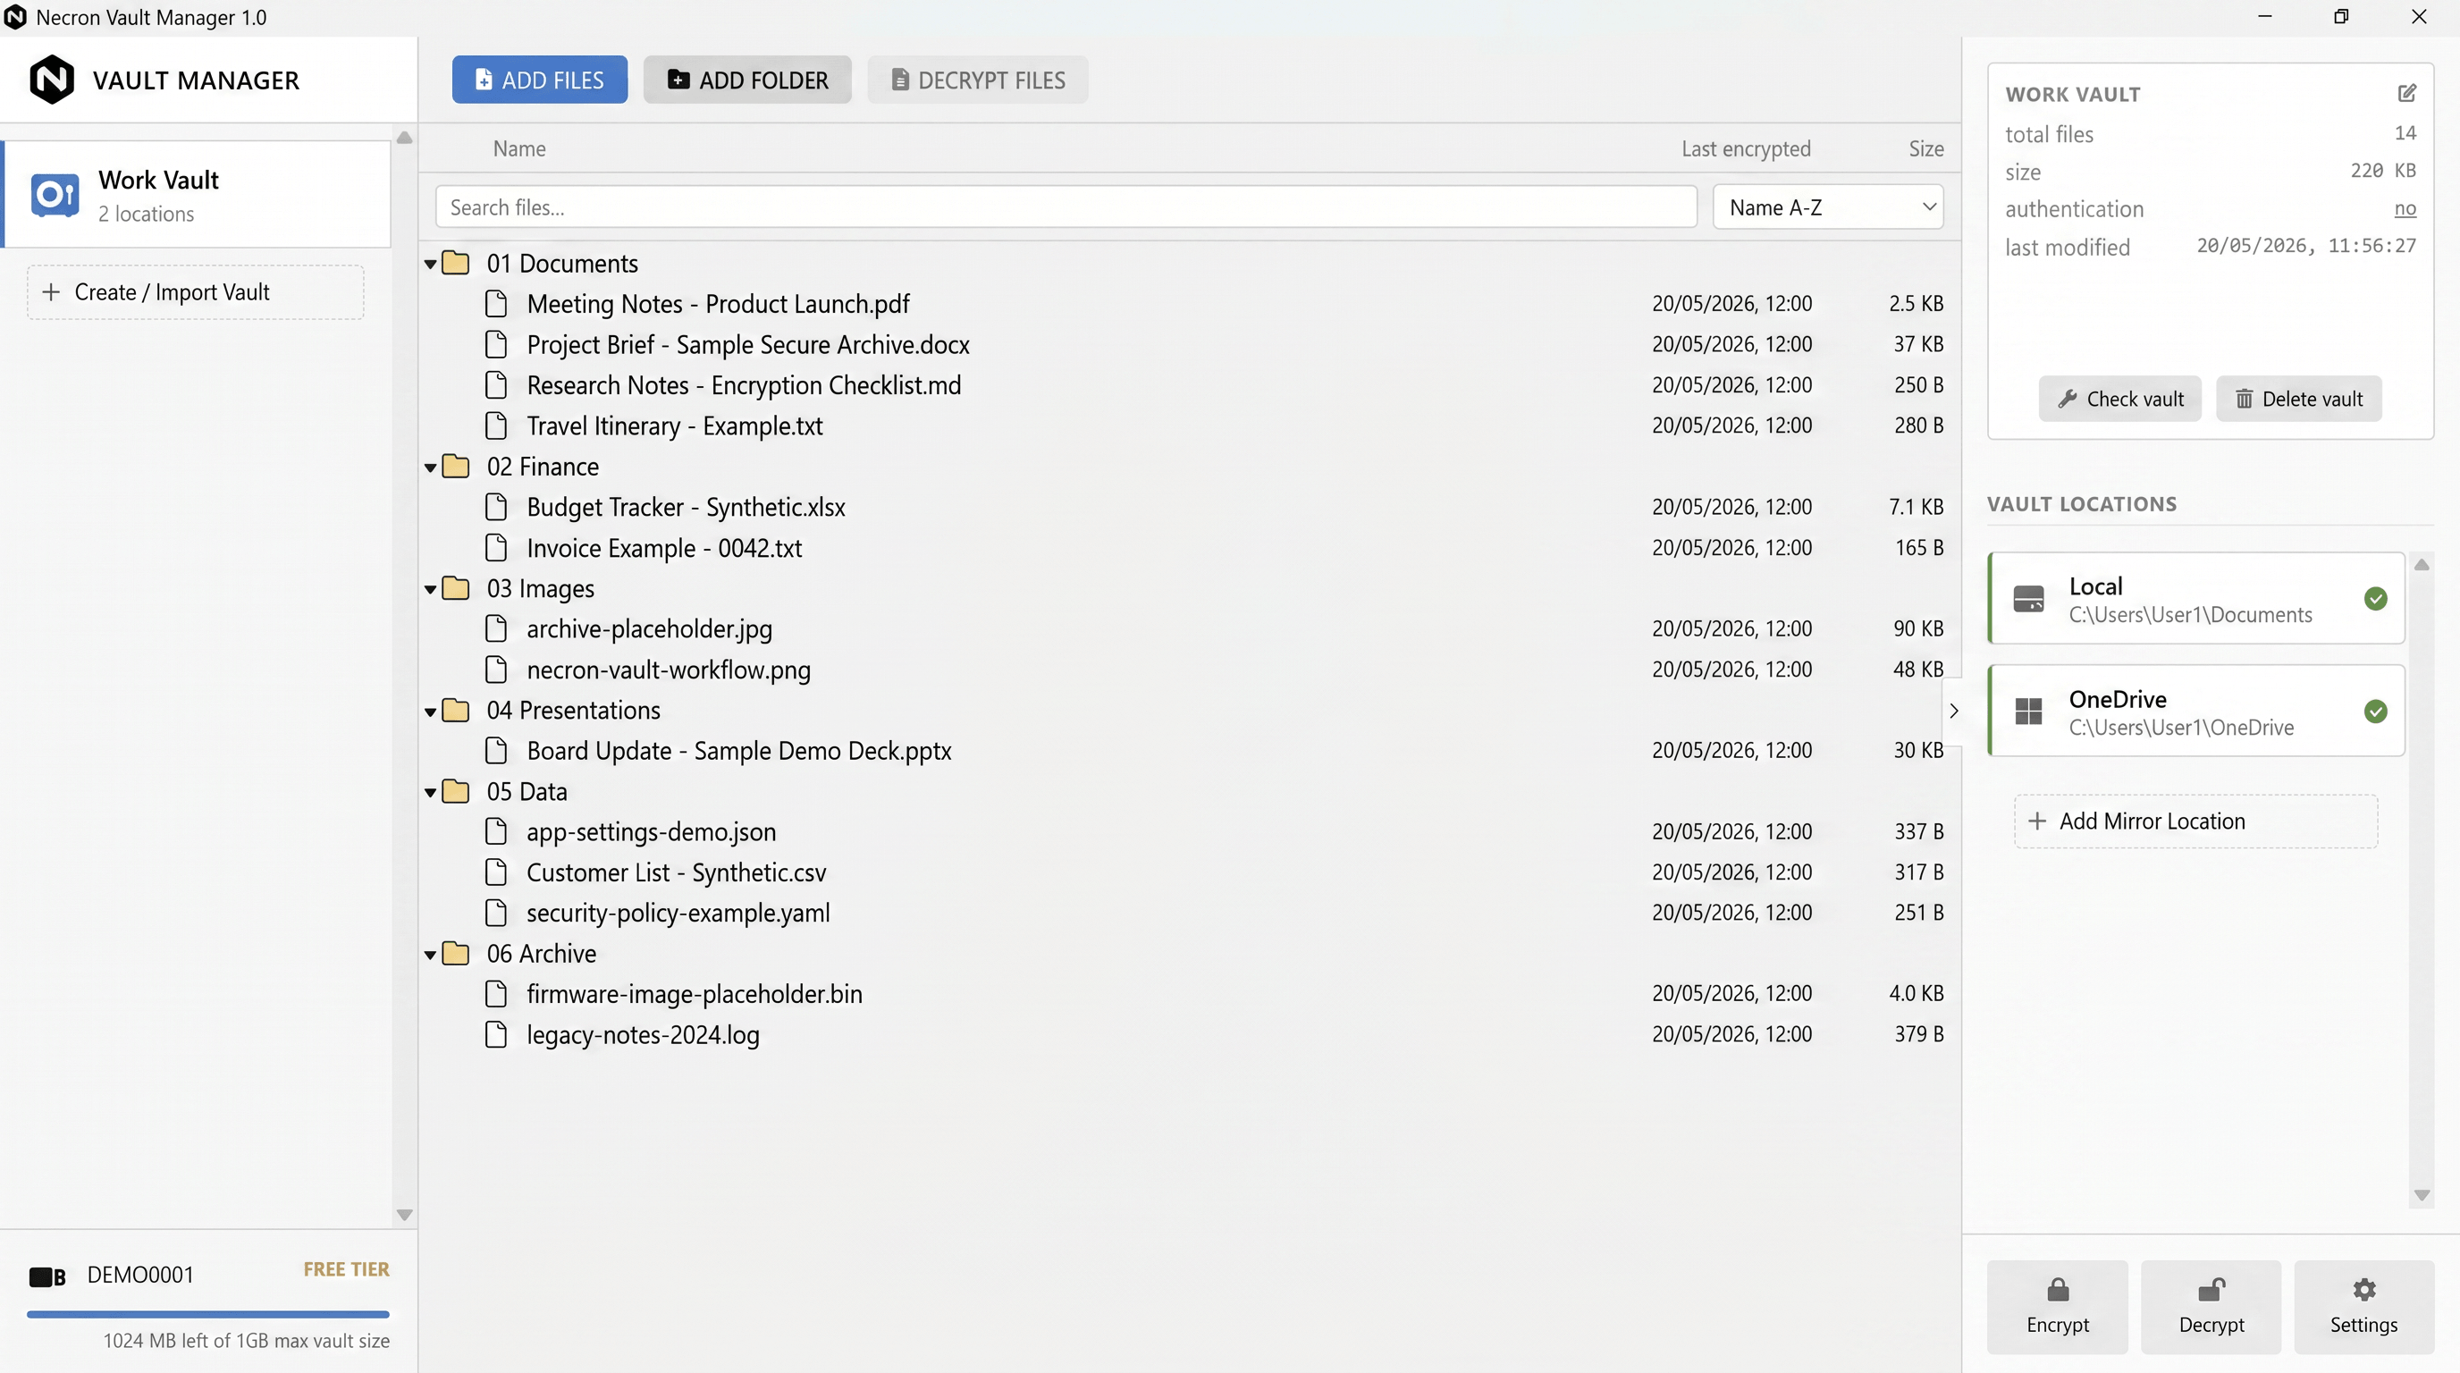Viewport: 2460px width, 1373px height.
Task: Click Create / Import Vault
Action: 196,292
